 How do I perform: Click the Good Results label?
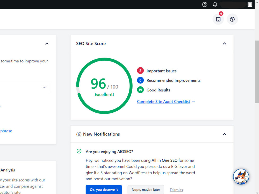coord(158,90)
